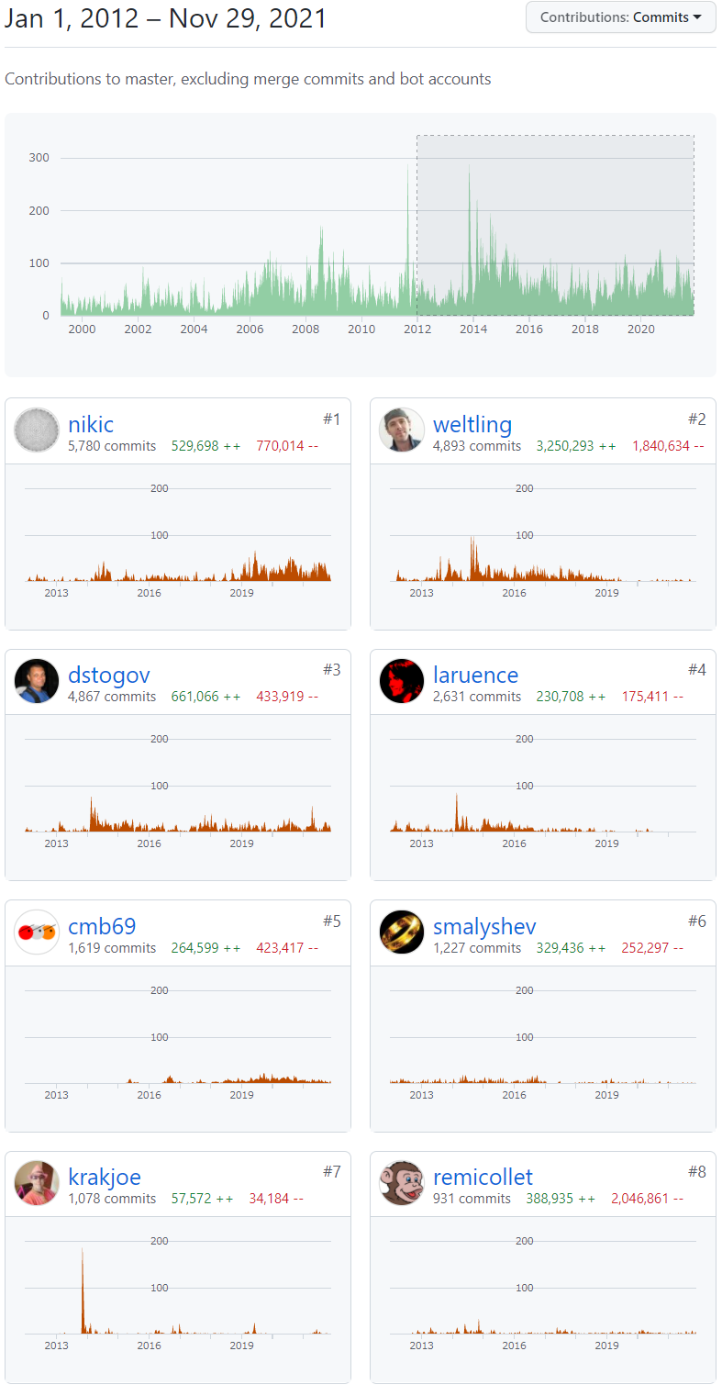This screenshot has width=722, height=1396.
Task: View nikic's 5,780 commits
Action: pyautogui.click(x=112, y=446)
